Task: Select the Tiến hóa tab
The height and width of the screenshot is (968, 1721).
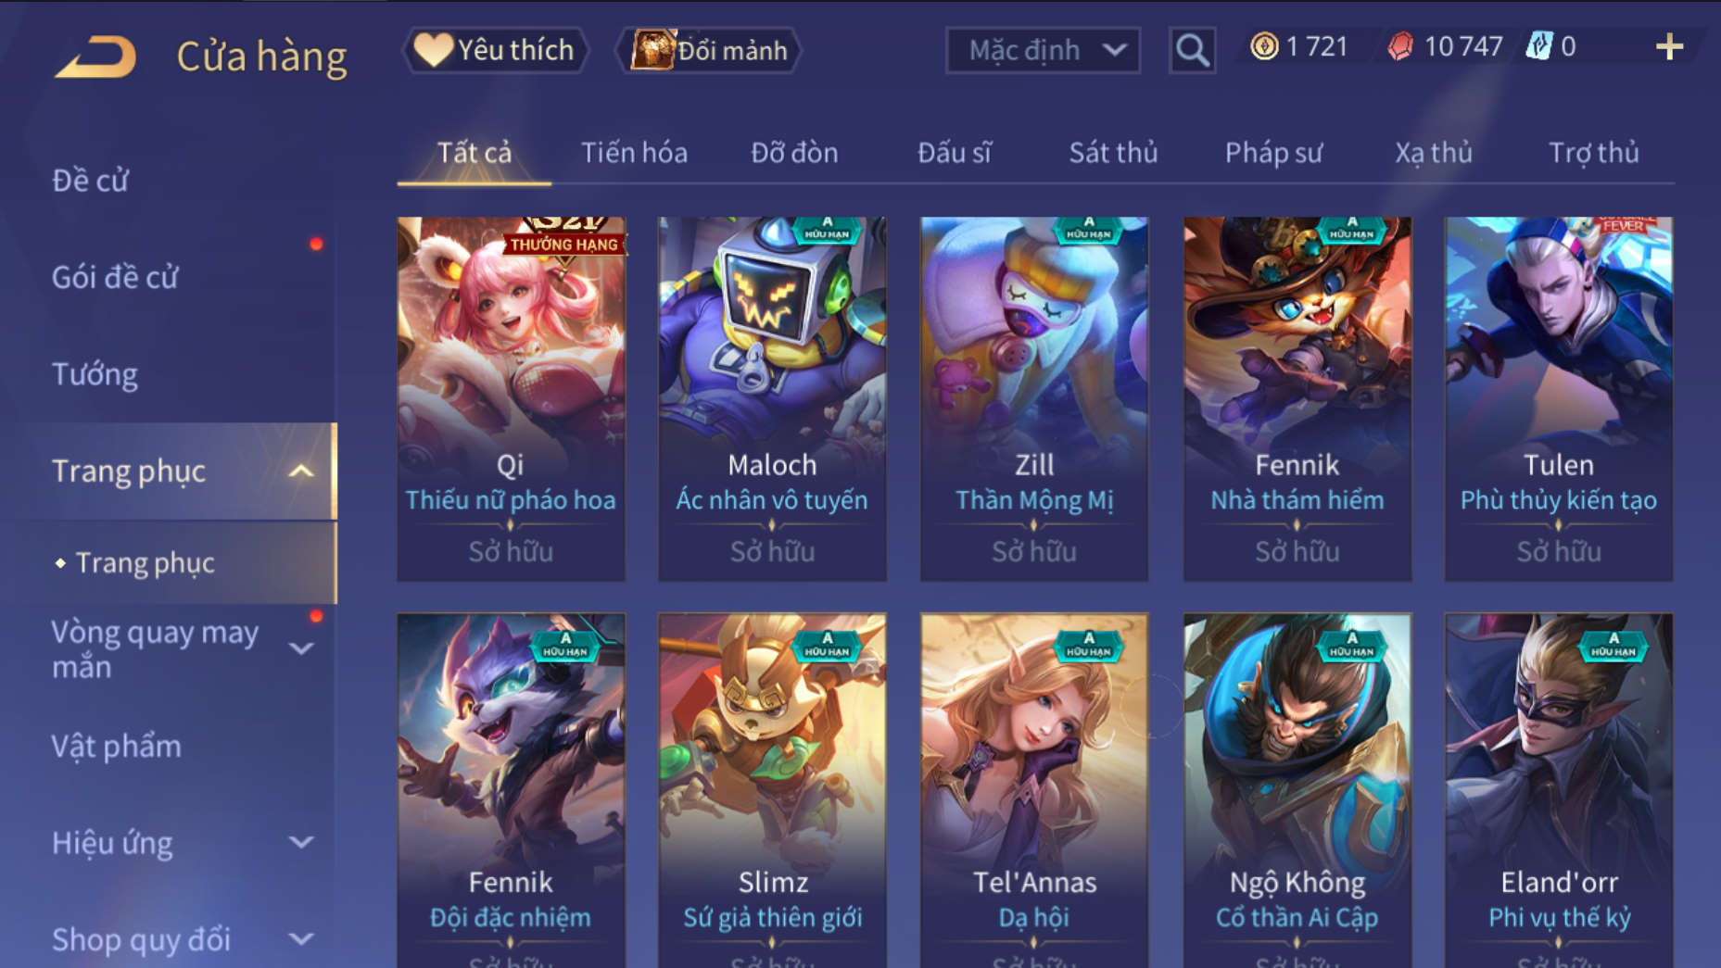Action: click(634, 153)
